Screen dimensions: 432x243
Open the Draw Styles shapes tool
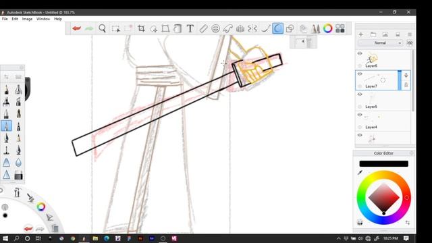[290, 28]
